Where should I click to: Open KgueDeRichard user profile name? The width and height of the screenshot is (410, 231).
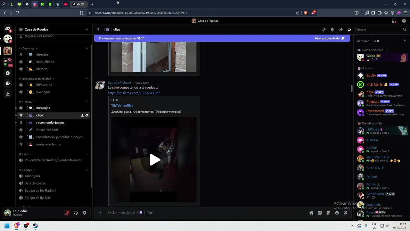pos(119,83)
